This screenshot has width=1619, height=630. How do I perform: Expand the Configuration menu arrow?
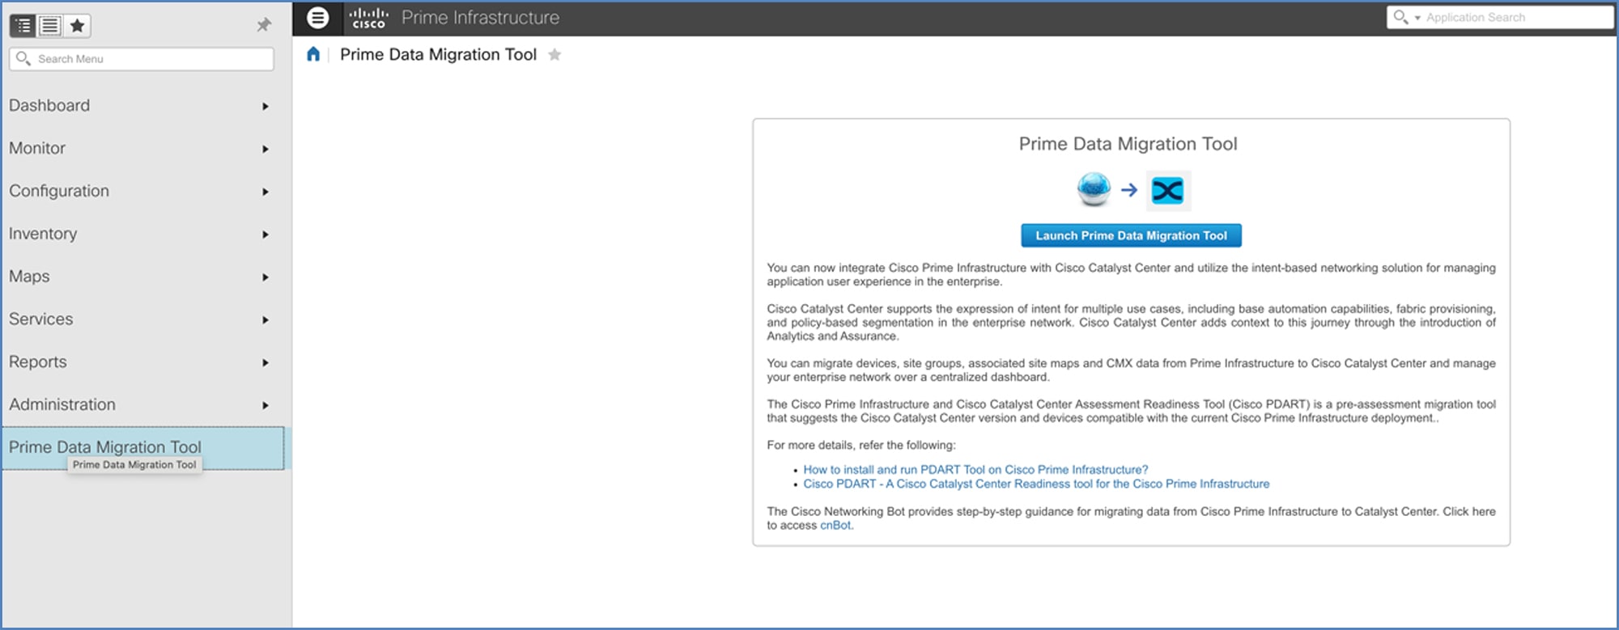[266, 192]
